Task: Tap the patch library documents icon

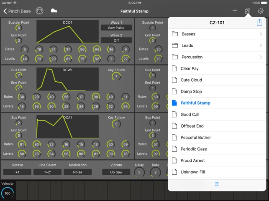Action: (247, 11)
